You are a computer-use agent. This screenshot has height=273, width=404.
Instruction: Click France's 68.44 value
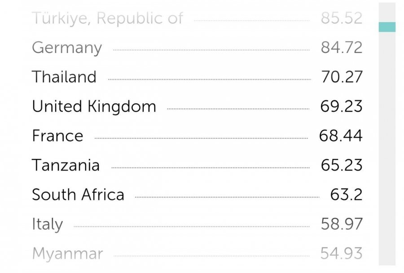tap(341, 136)
